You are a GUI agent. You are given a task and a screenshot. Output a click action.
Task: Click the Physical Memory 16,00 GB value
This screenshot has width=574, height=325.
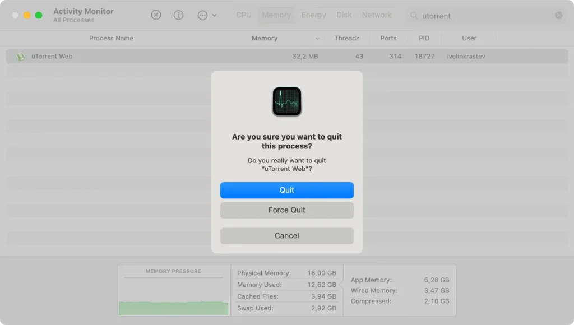(322, 273)
